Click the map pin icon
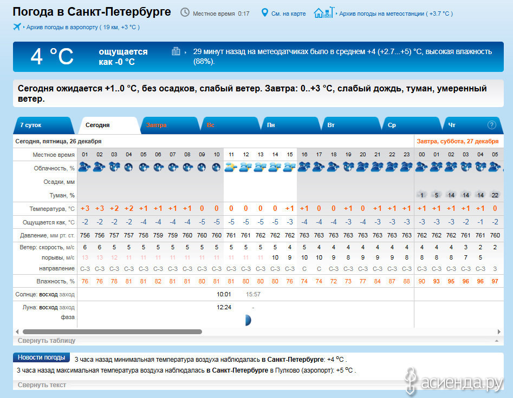Viewport: 513px width, 398px height. pyautogui.click(x=265, y=12)
